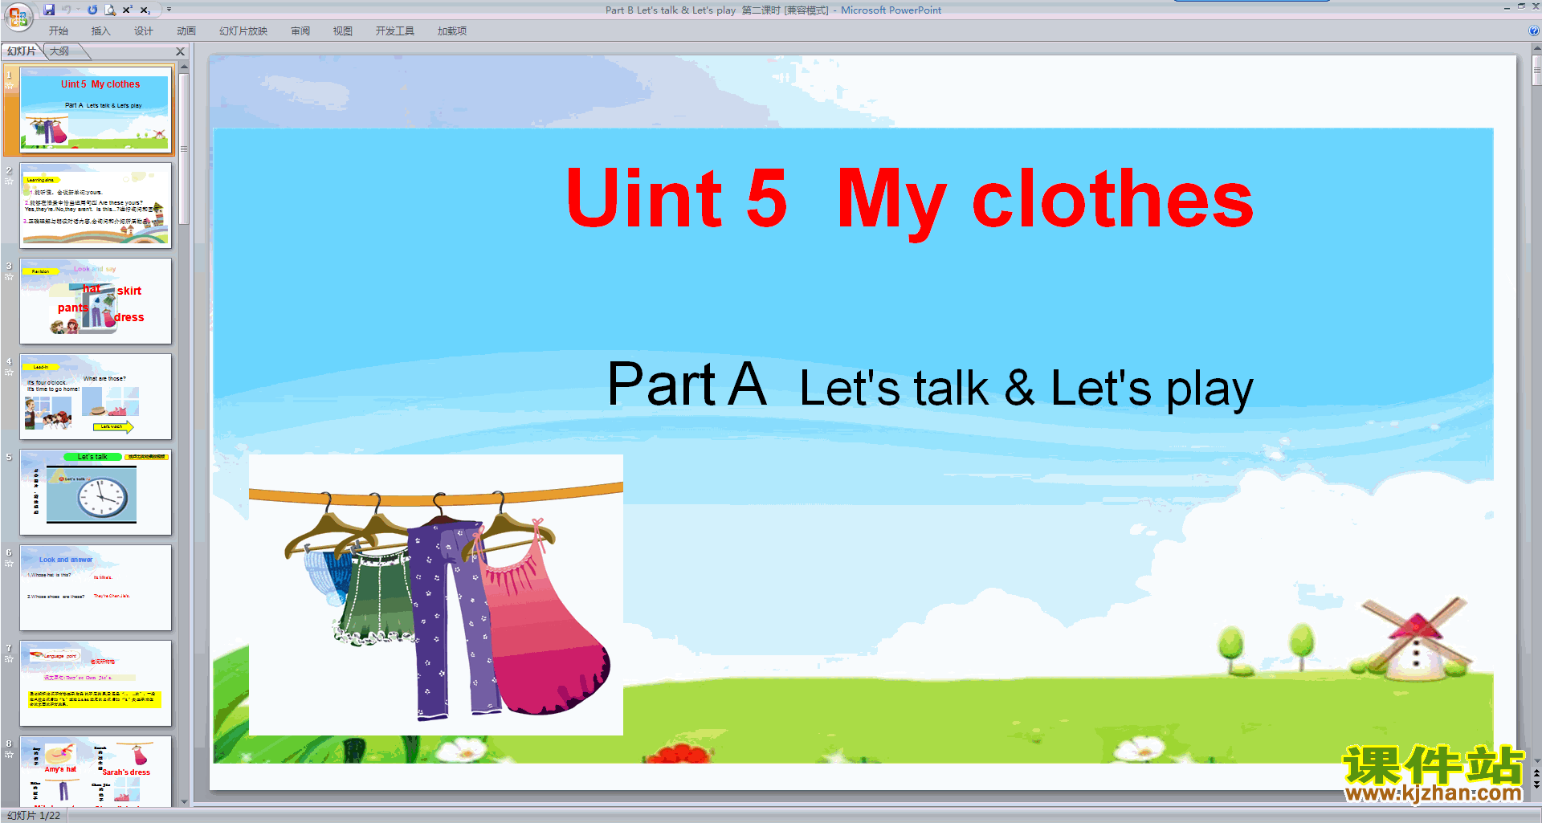1542x823 pixels.
Task: Play animation star icon beside slide 6
Action: 9,564
